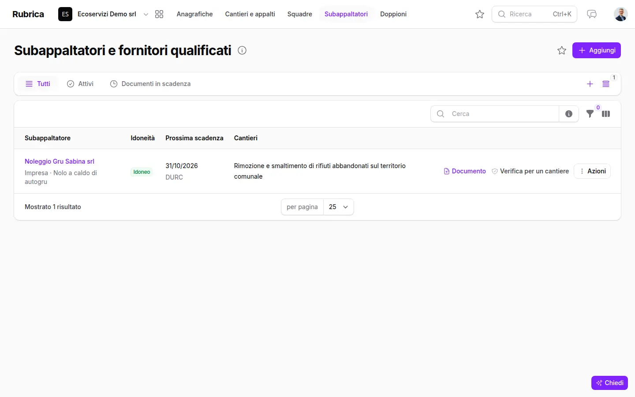Open Noleggio Gru Sabina srl link

pos(60,161)
